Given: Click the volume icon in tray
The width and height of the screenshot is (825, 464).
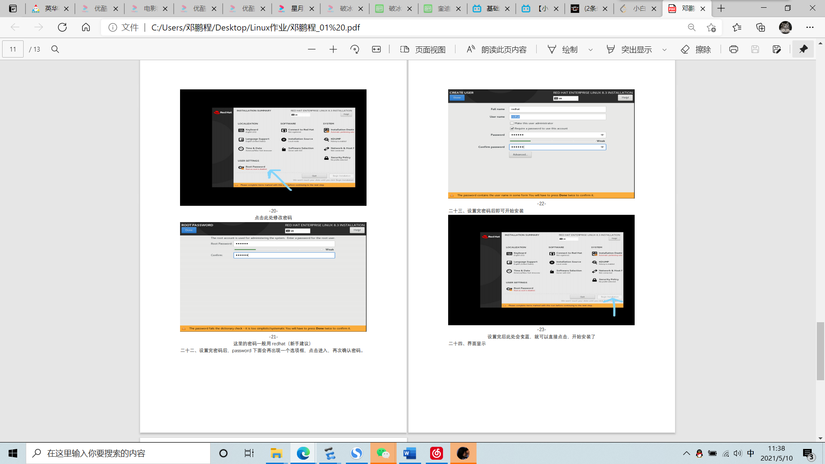Looking at the screenshot, I should click(x=738, y=453).
